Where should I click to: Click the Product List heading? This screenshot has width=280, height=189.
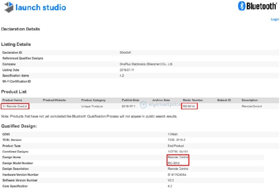[x=14, y=92]
